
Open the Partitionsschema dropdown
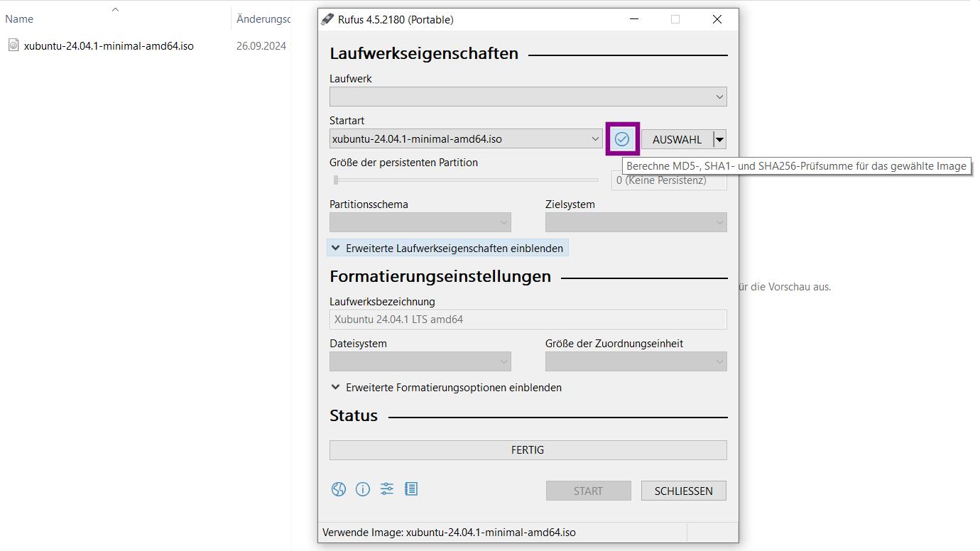click(x=420, y=222)
